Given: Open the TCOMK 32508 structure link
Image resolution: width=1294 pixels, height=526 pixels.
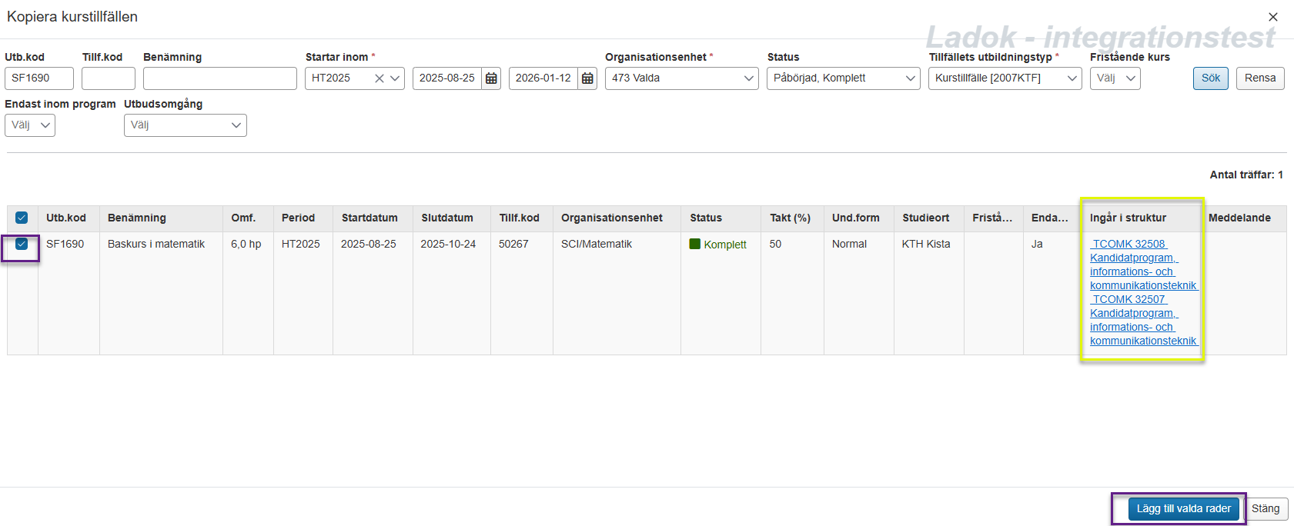Looking at the screenshot, I should pos(1128,244).
